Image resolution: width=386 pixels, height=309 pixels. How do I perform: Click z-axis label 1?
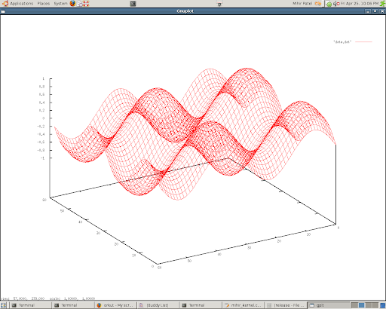[x=43, y=78]
